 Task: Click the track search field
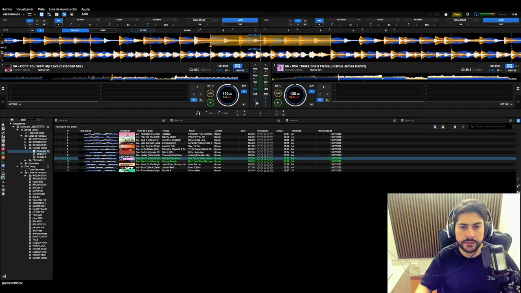490,127
